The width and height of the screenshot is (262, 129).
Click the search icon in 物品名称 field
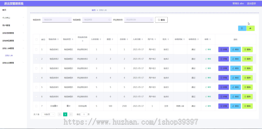pyautogui.click(x=69, y=20)
